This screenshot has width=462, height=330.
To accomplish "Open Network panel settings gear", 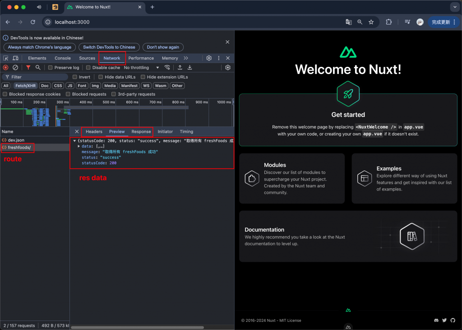I will tap(228, 68).
